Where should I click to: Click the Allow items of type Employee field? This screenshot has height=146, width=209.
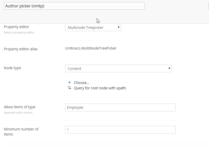click(x=120, y=107)
